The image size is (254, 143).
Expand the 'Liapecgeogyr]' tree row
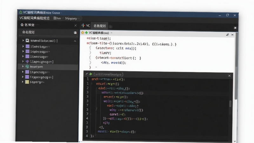[23, 61]
